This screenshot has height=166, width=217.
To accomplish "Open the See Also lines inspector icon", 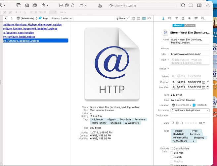I will (x=196, y=18).
